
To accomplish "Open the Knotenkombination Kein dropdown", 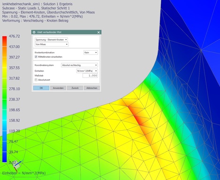I will coord(91,53).
